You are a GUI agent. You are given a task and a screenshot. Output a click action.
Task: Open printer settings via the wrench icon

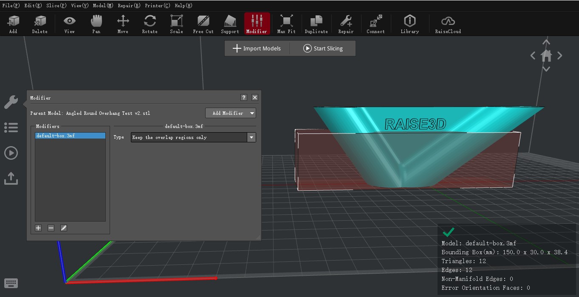click(x=11, y=102)
